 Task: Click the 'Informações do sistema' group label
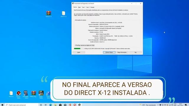pyautogui.click(x=81, y=20)
